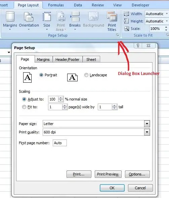Click the Page Setup dialog box launcher
169x198 pixels.
click(x=118, y=35)
